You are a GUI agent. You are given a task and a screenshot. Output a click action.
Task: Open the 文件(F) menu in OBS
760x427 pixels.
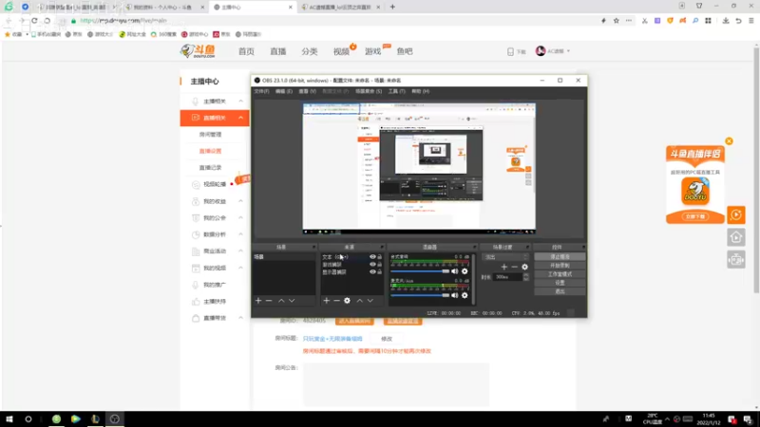click(x=262, y=91)
